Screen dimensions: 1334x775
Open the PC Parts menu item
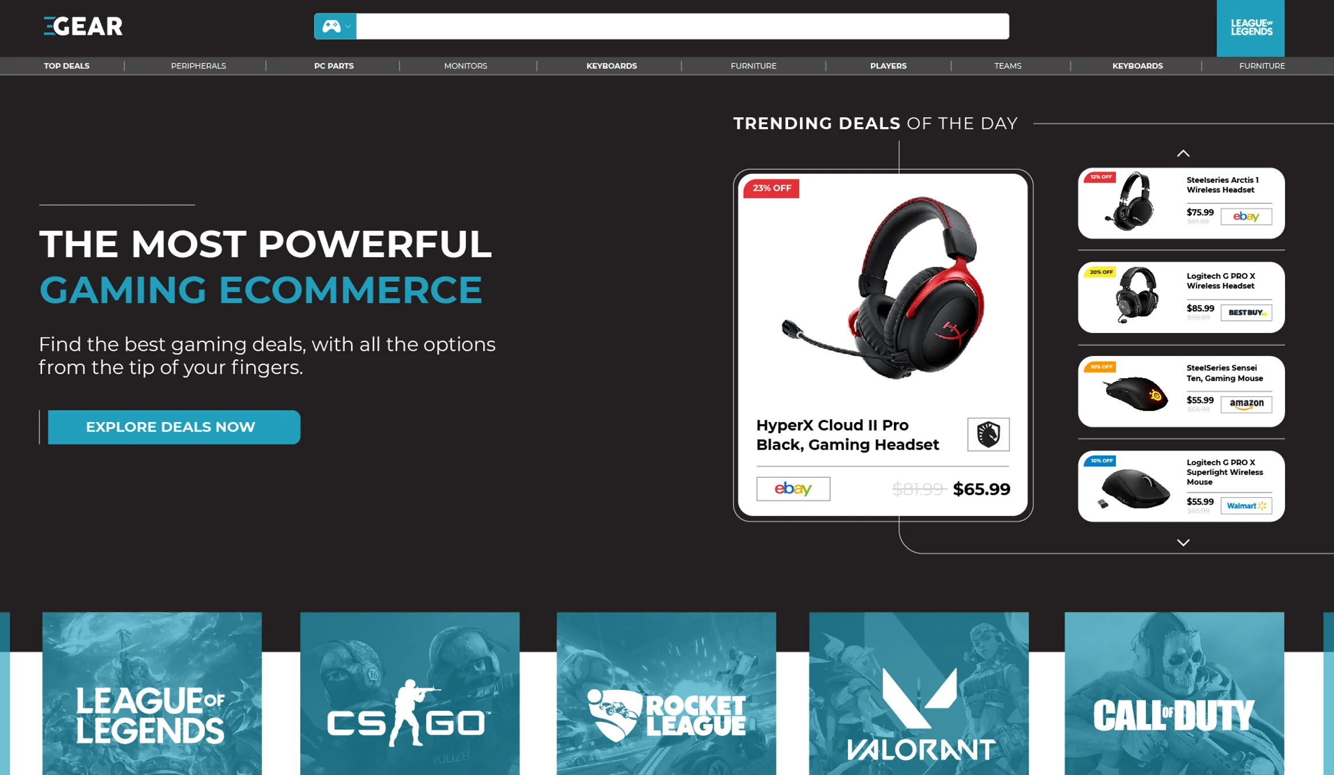(334, 66)
